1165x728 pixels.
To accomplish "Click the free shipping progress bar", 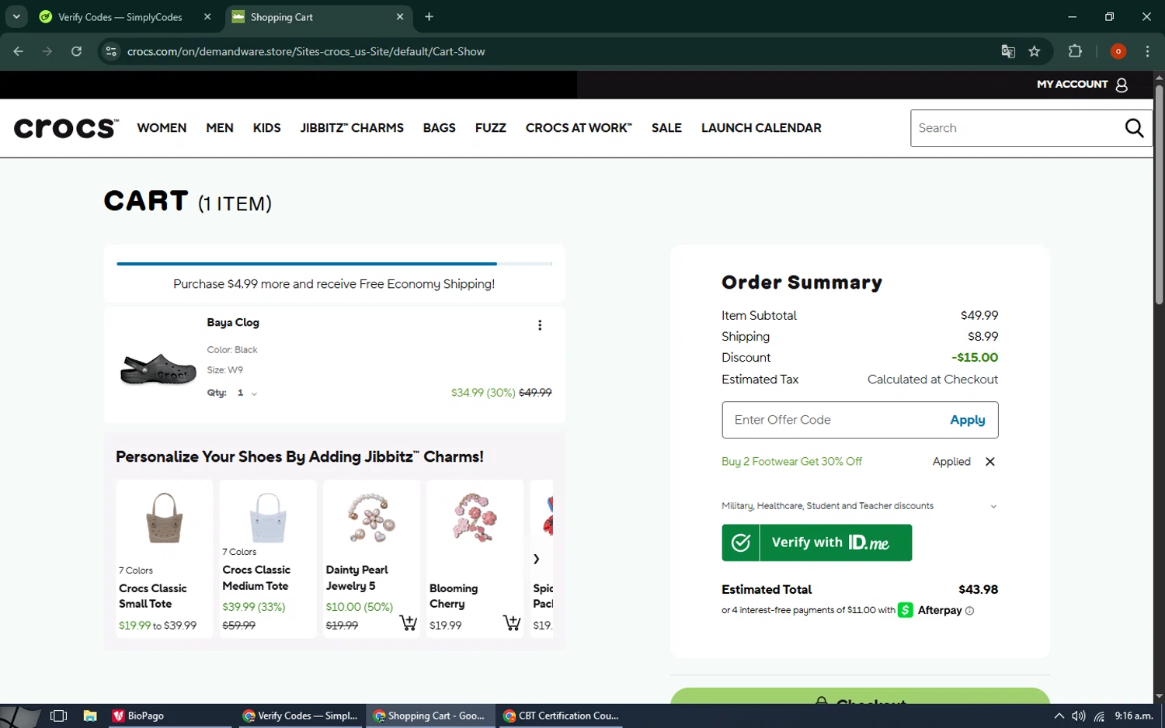I will click(x=334, y=264).
